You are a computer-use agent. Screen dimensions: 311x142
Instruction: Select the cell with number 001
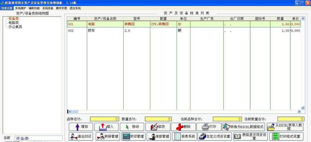[77, 25]
